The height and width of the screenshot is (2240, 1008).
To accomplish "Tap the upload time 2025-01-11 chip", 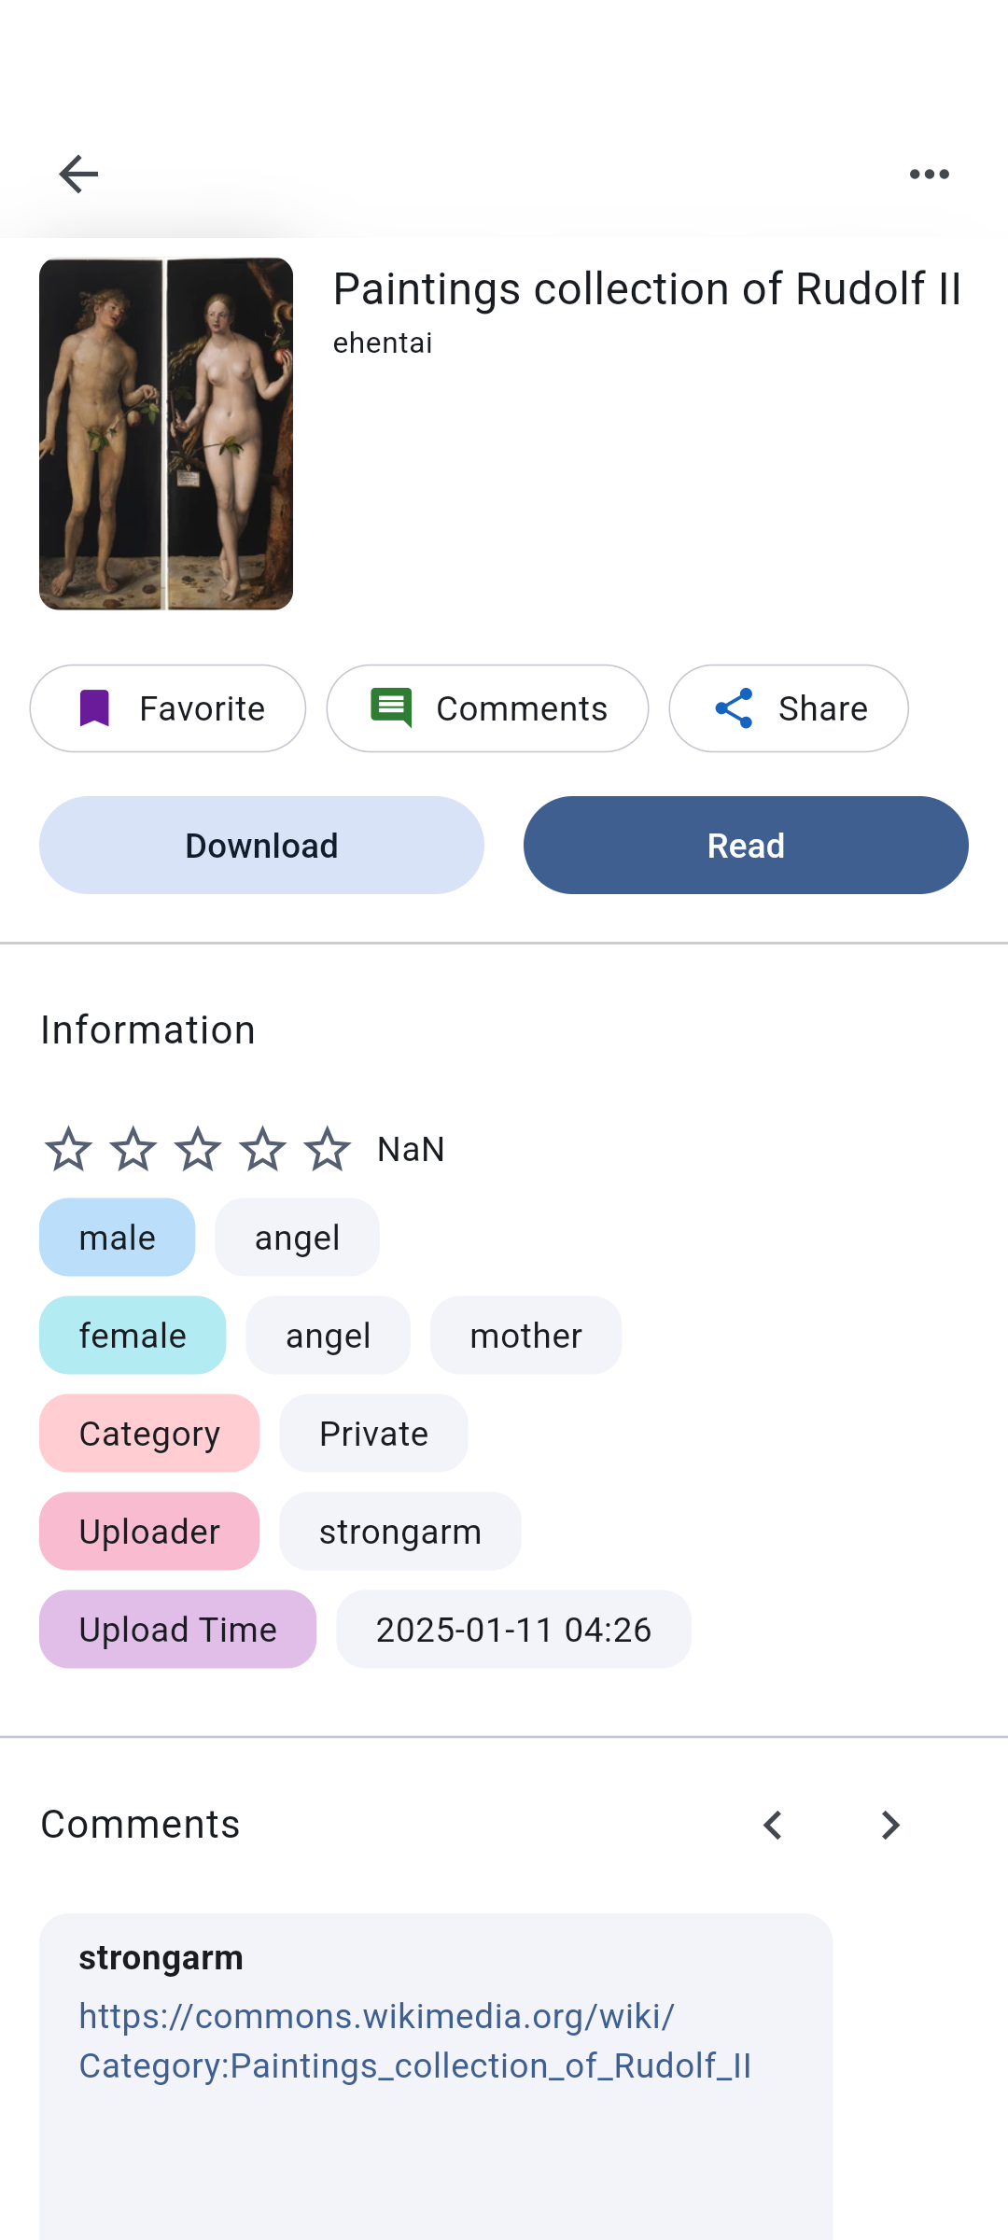I will click(x=513, y=1630).
